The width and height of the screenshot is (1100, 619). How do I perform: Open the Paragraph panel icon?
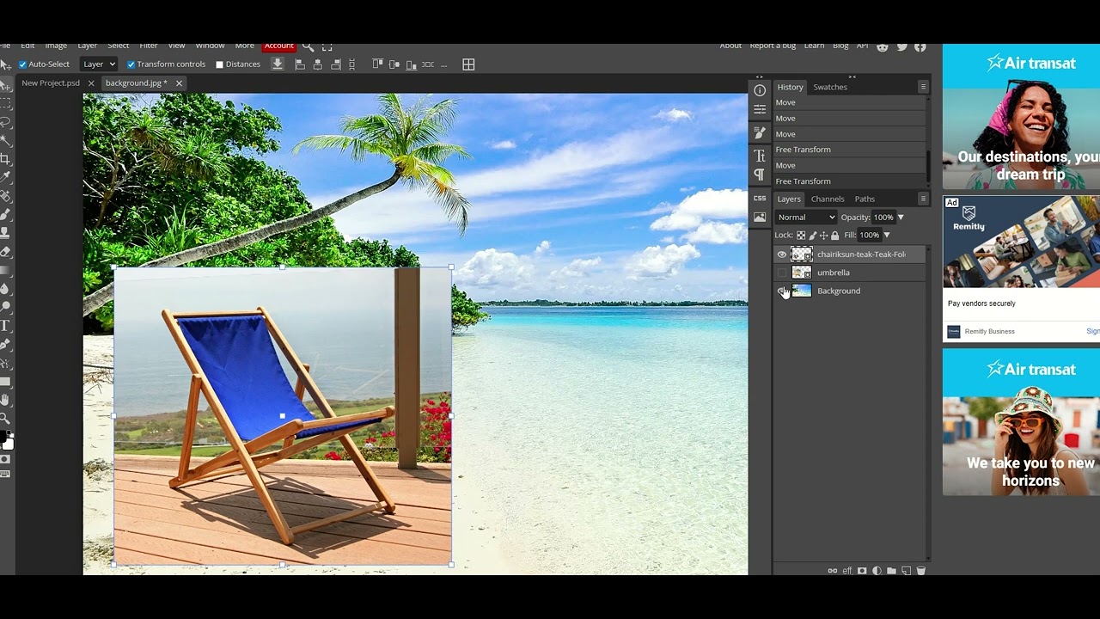pyautogui.click(x=760, y=175)
